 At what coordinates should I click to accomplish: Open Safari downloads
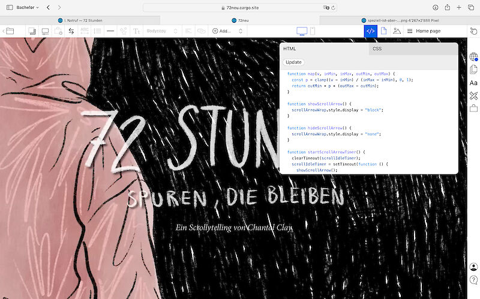coord(436,7)
